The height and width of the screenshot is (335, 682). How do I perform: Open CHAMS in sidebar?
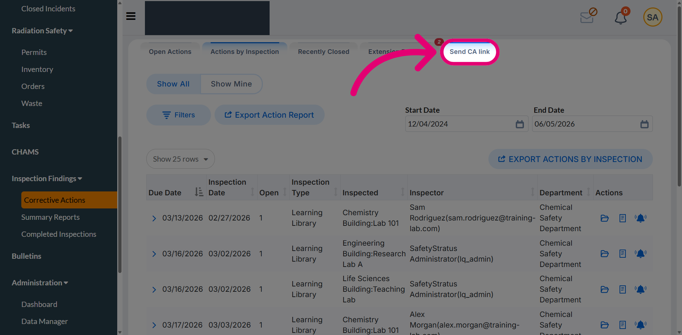[x=25, y=152]
